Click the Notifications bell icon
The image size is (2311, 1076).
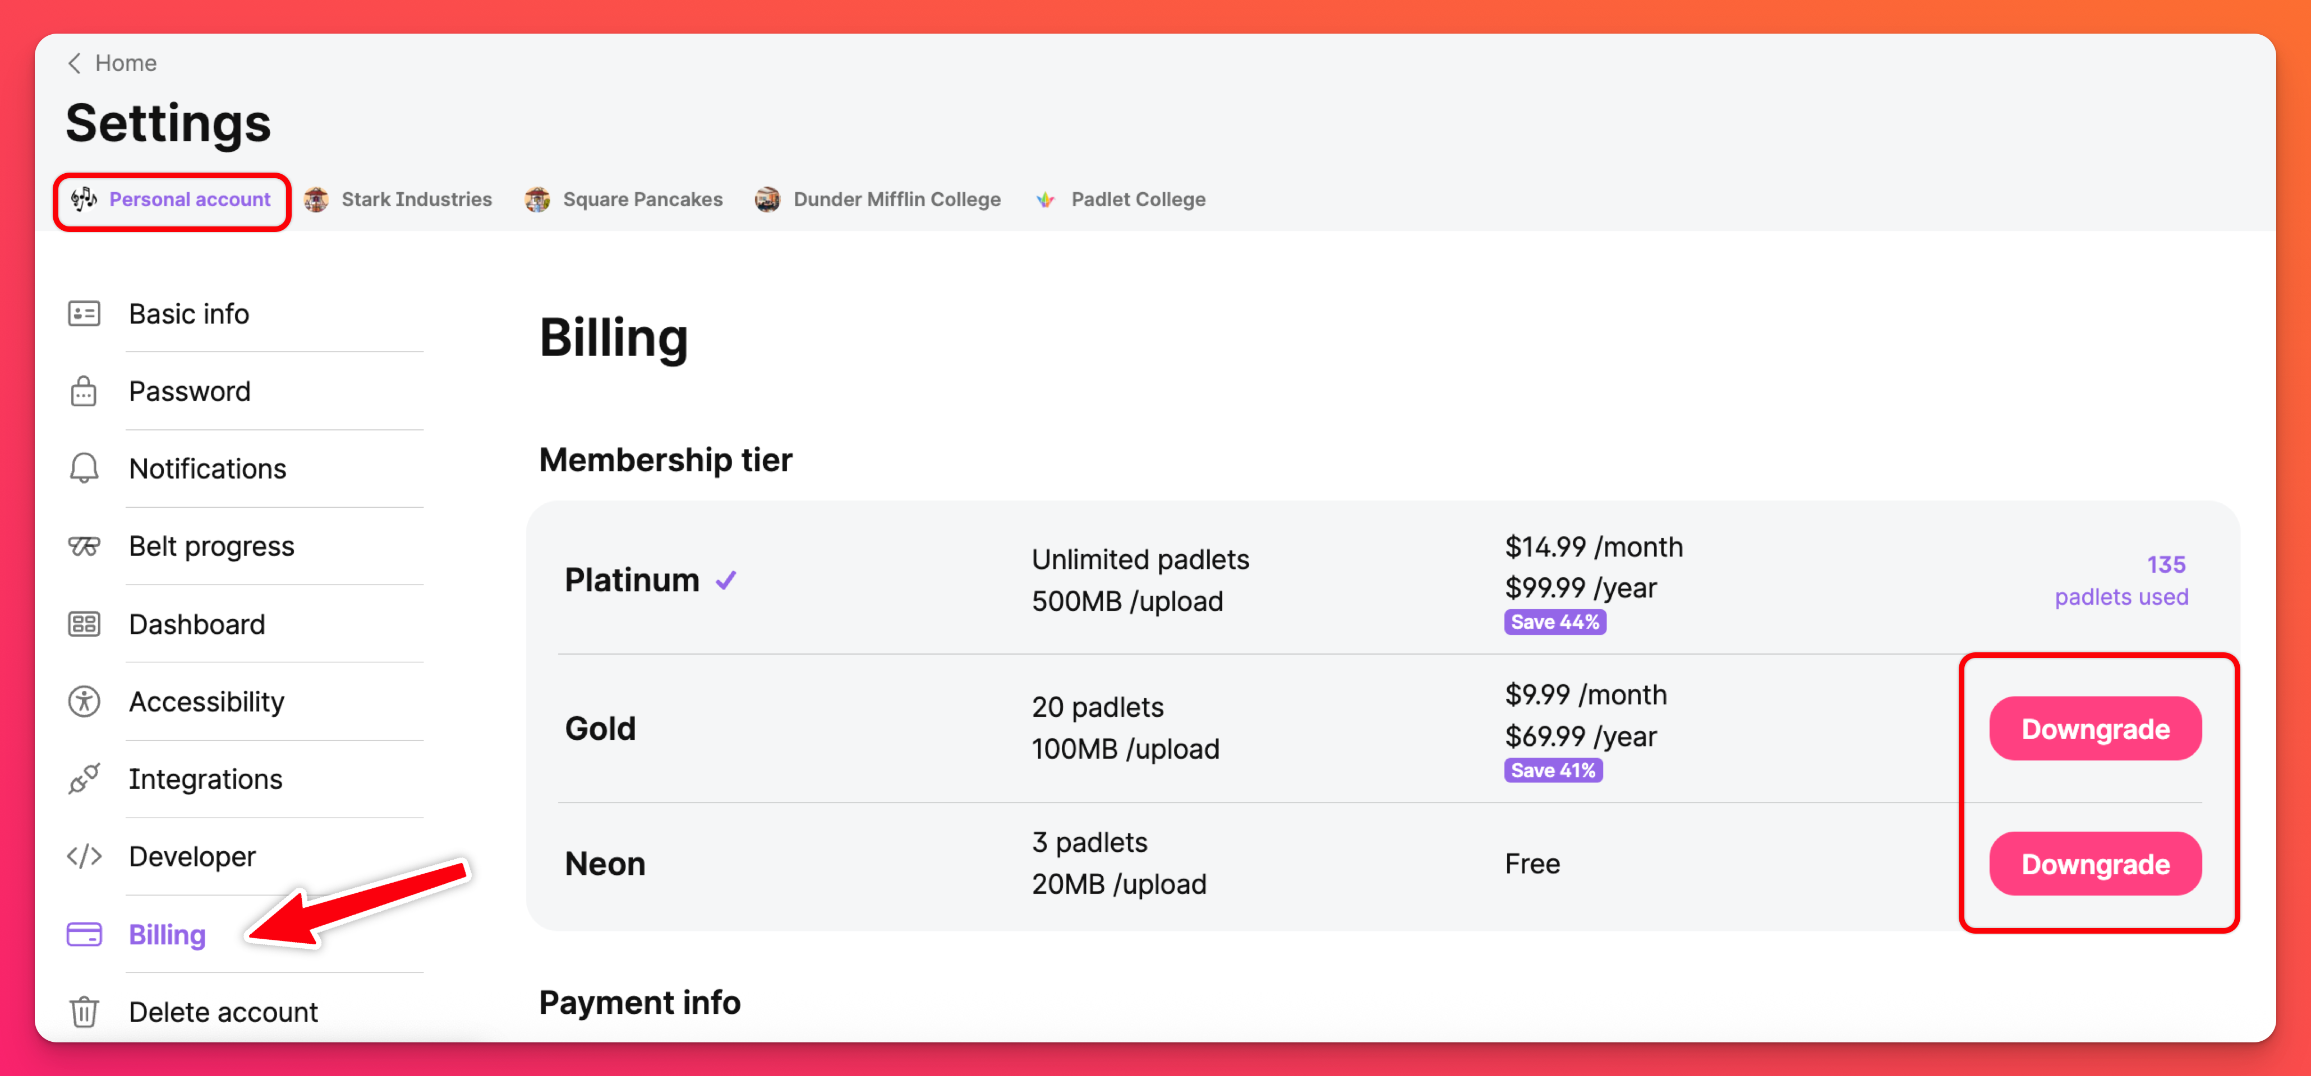84,468
